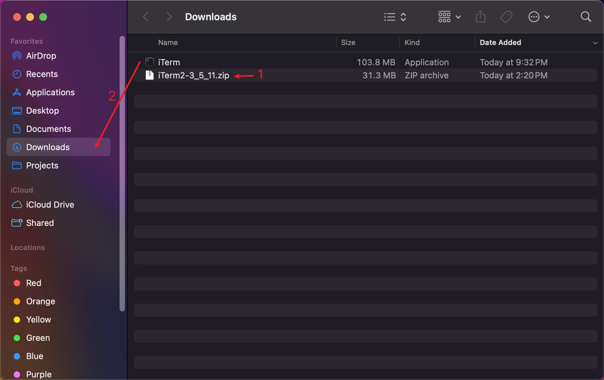Click the iTerm application icon
The width and height of the screenshot is (604, 380).
click(149, 62)
